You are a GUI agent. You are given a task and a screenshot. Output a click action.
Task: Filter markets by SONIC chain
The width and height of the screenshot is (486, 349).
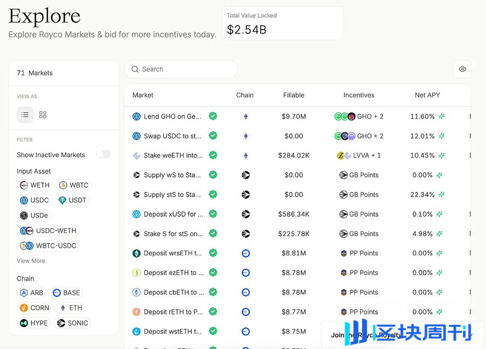73,323
